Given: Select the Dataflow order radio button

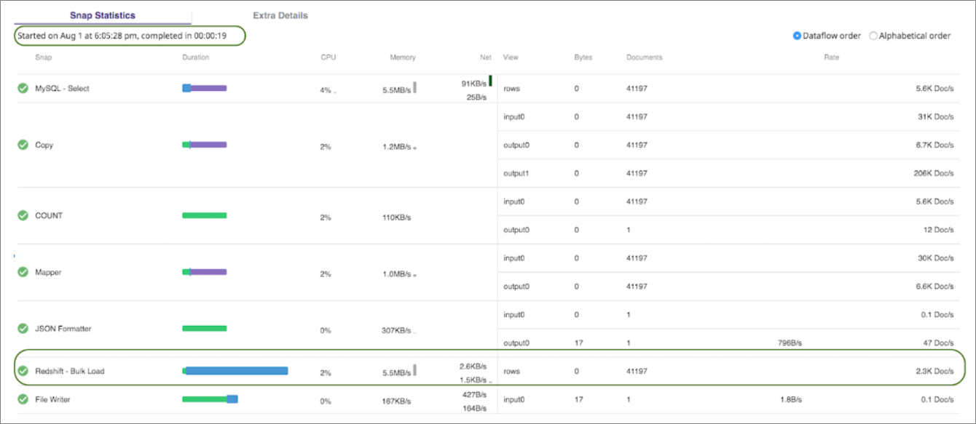Looking at the screenshot, I should (x=797, y=35).
